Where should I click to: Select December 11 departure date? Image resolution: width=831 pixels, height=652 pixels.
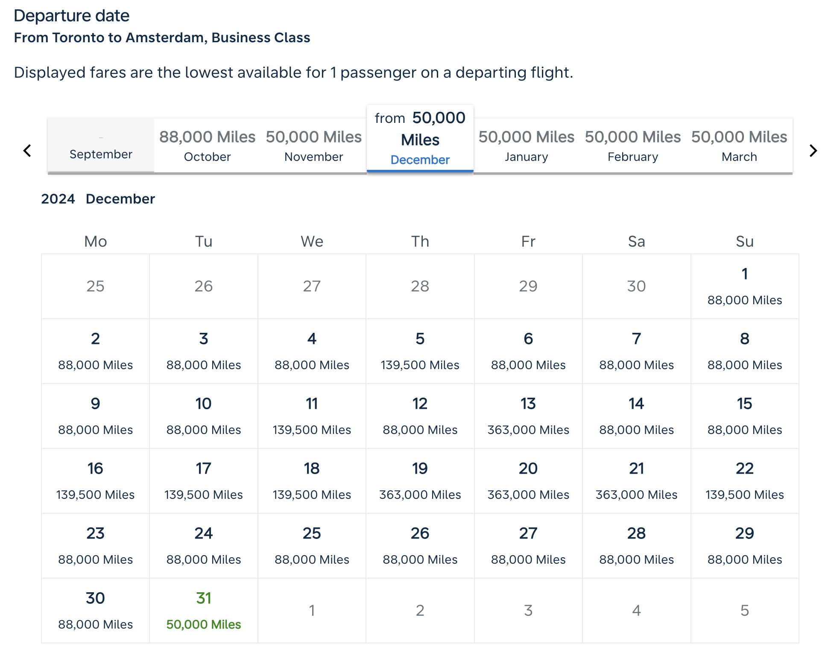click(x=312, y=416)
